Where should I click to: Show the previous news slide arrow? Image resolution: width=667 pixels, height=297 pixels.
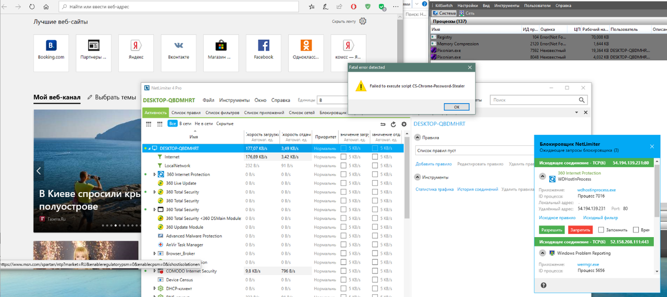(39, 170)
